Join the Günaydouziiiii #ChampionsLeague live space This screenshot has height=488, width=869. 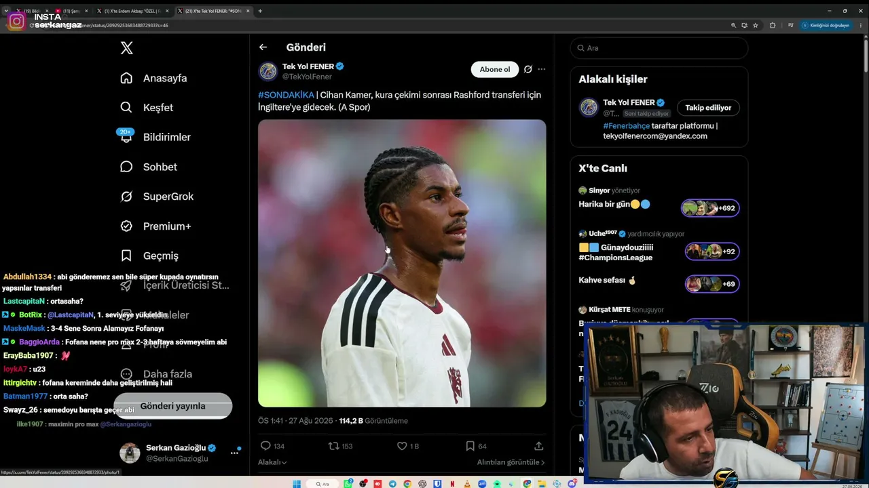click(712, 251)
